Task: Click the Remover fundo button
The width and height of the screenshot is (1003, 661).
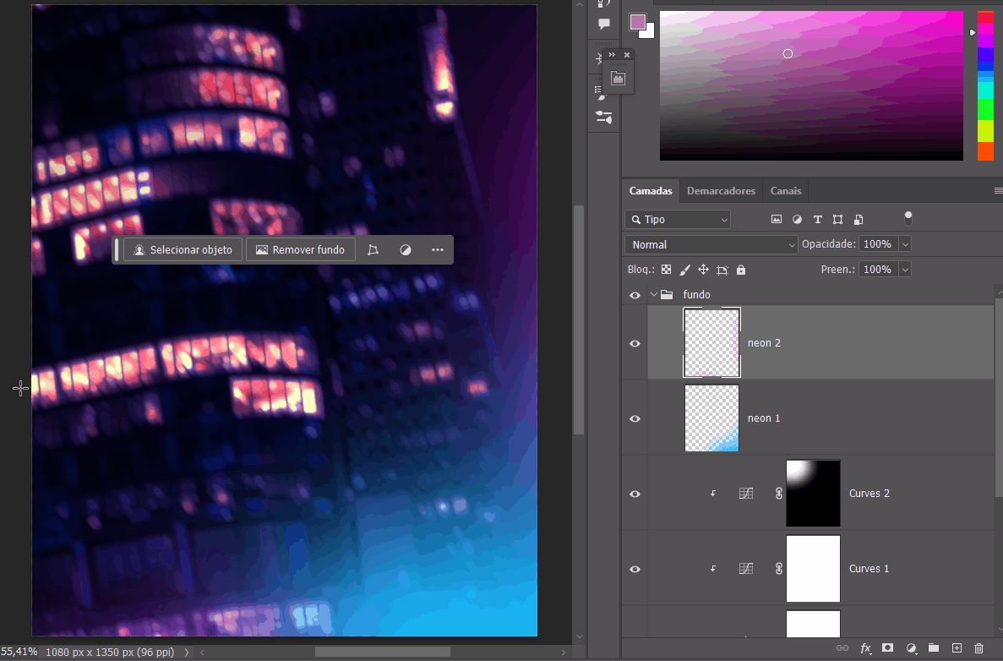Action: [300, 249]
